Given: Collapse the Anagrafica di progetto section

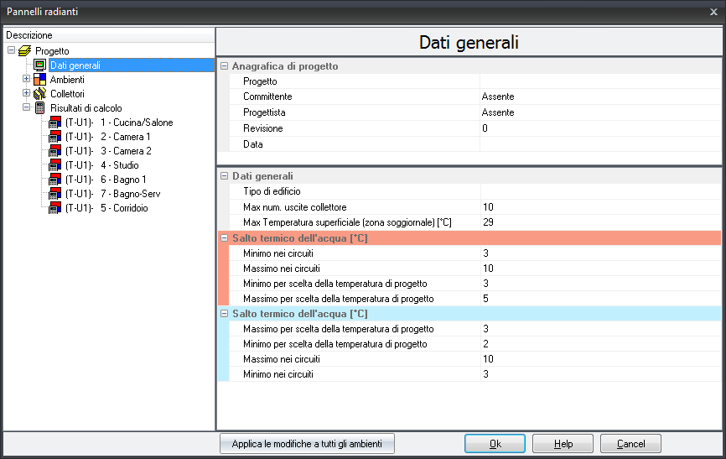Looking at the screenshot, I should coord(224,66).
